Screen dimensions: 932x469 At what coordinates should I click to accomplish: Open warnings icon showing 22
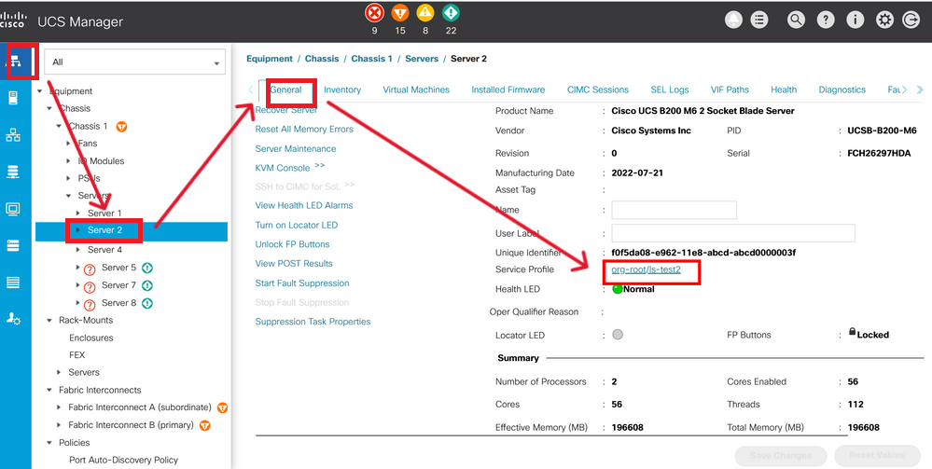click(x=451, y=12)
